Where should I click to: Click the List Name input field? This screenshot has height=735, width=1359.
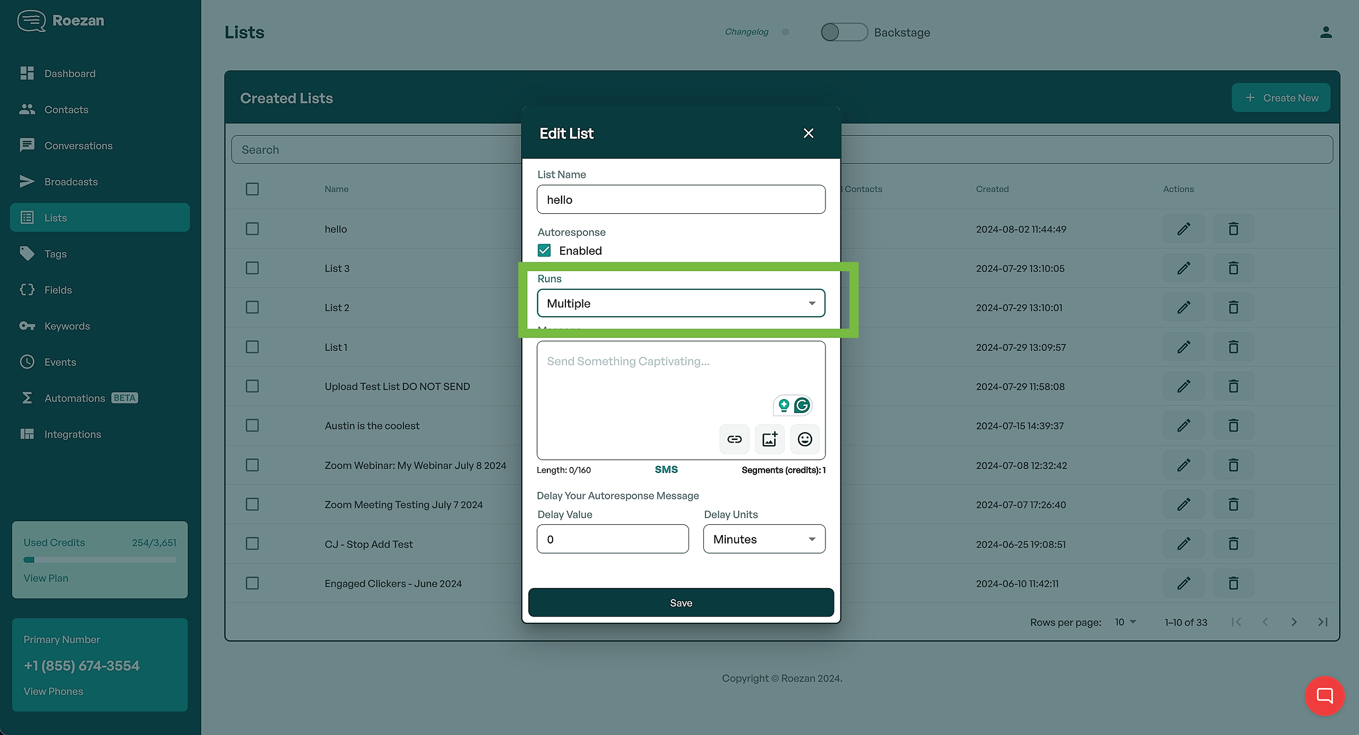coord(681,200)
